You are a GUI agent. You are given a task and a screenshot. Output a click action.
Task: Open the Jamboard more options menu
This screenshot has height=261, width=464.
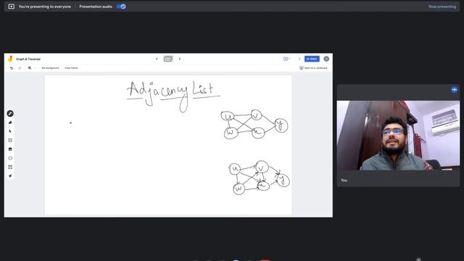pos(299,59)
